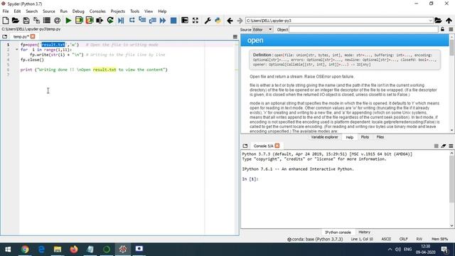Open the View menu

149,11
